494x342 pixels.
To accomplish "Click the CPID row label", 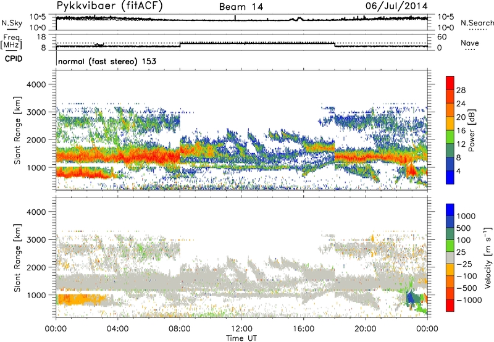I will [14, 59].
